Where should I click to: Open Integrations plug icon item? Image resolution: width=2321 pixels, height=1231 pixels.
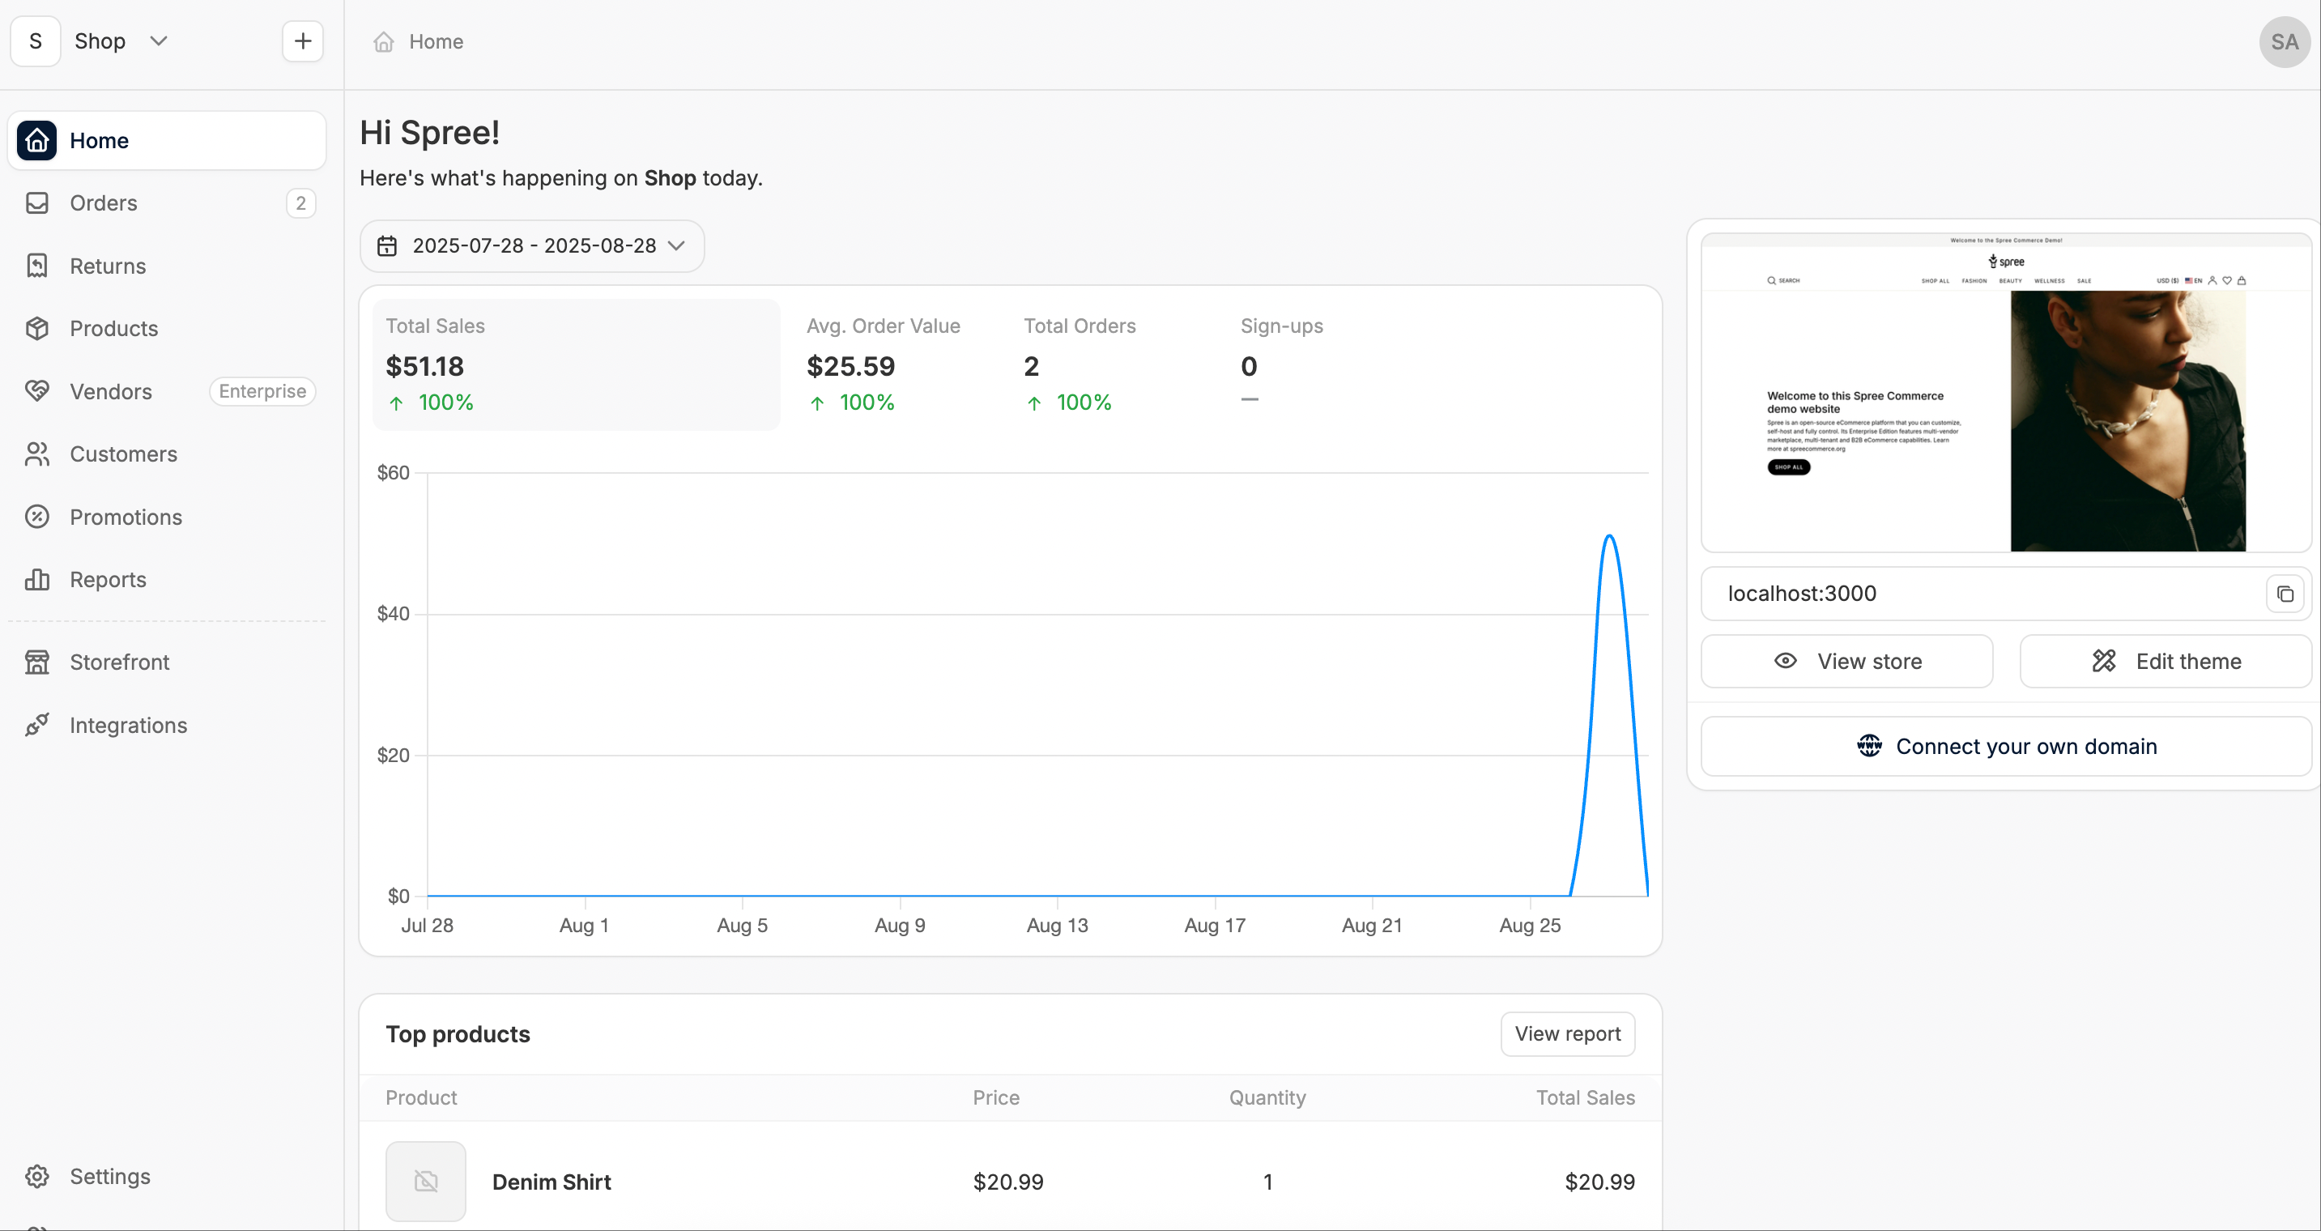(x=37, y=725)
